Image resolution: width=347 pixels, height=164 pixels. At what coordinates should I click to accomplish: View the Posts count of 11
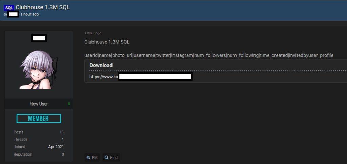[61, 132]
